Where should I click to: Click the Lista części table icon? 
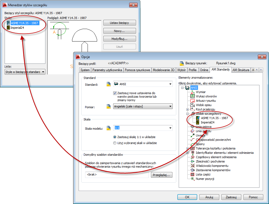pyautogui.click(x=193, y=174)
